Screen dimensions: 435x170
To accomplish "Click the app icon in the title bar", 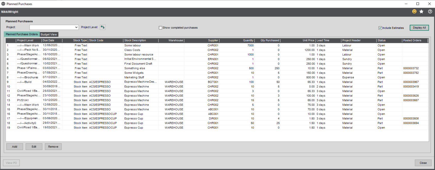I will [3, 4].
